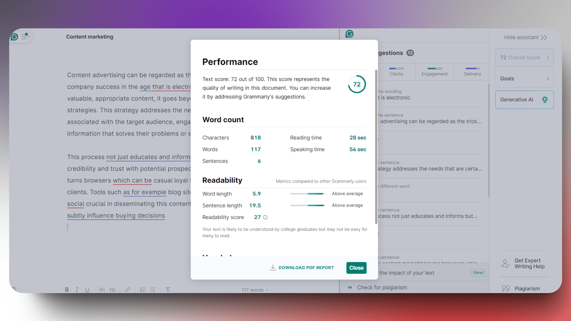
Task: Switch to the Clarity tab
Action: 396,71
